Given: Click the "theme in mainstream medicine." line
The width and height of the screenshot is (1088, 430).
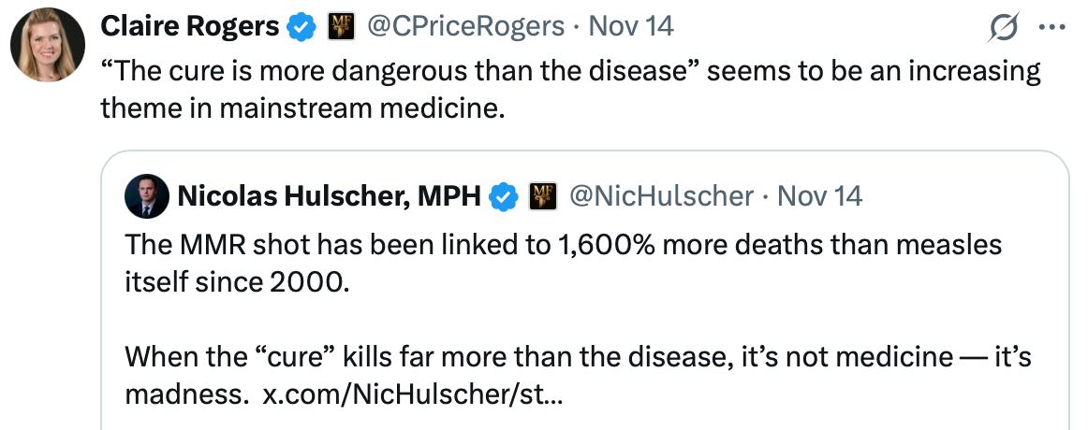Looking at the screenshot, I should pos(302,108).
